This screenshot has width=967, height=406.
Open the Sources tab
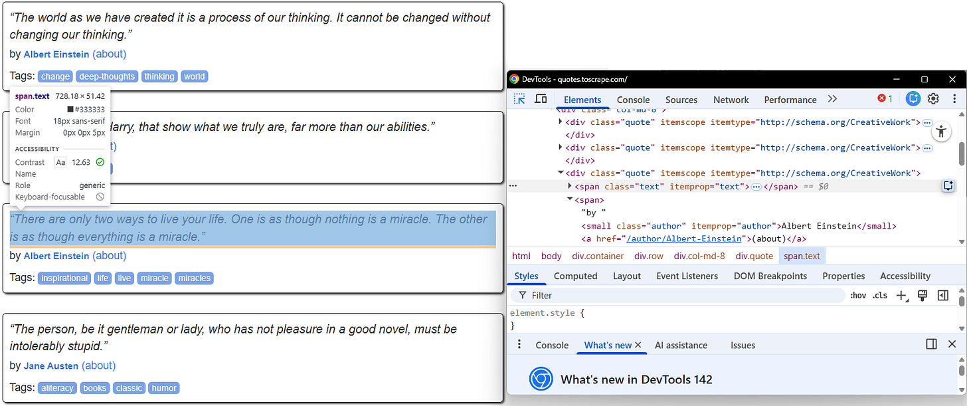(681, 100)
